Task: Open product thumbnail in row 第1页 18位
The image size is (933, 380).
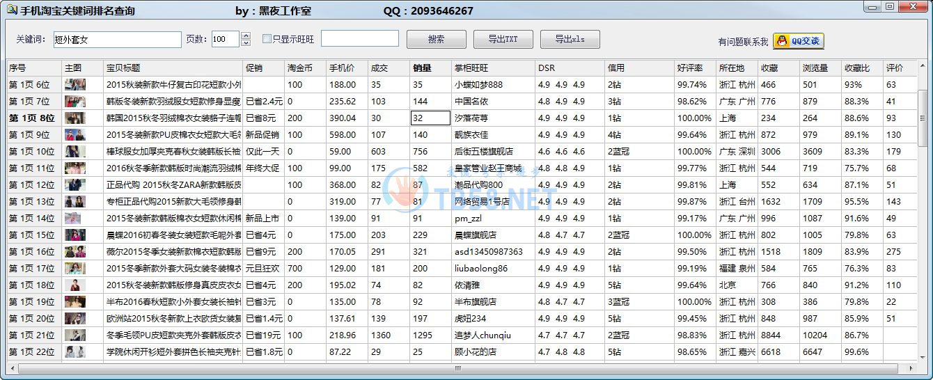Action: [75, 285]
